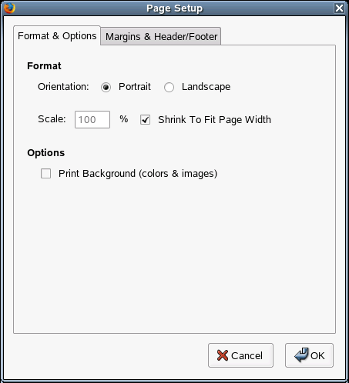Click the Print Background (colors & images) label

coord(138,174)
